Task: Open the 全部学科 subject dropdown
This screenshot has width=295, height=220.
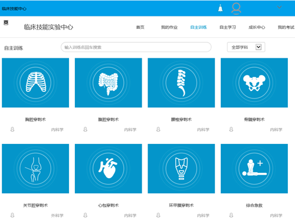Action: [x=246, y=47]
